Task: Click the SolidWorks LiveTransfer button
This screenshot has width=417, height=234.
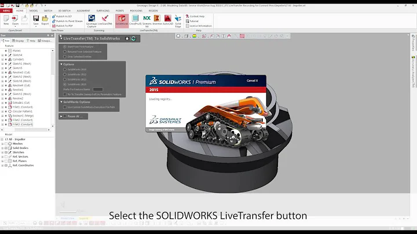Action: tap(122, 20)
